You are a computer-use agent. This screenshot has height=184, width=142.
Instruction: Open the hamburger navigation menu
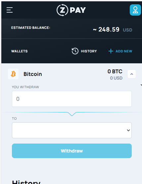click(10, 10)
